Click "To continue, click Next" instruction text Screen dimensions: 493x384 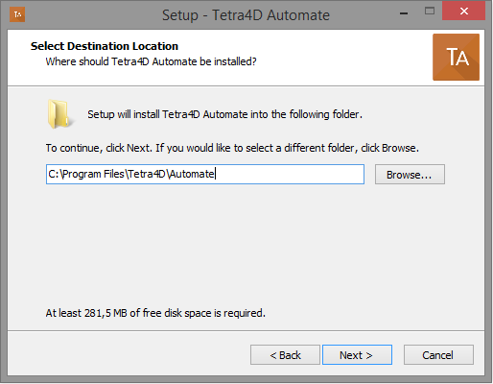[99, 148]
